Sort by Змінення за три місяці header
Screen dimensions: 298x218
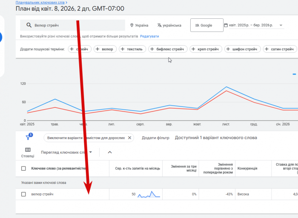[x=183, y=168]
